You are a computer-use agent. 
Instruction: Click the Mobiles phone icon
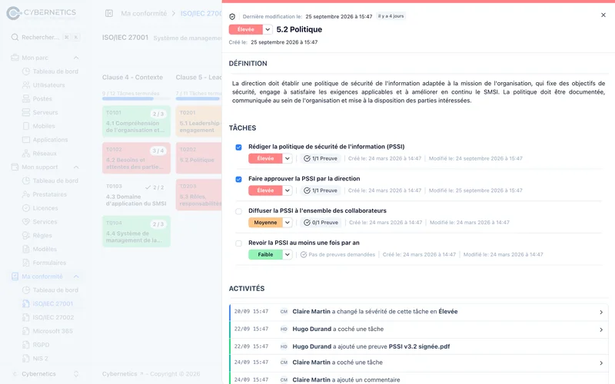tap(26, 126)
